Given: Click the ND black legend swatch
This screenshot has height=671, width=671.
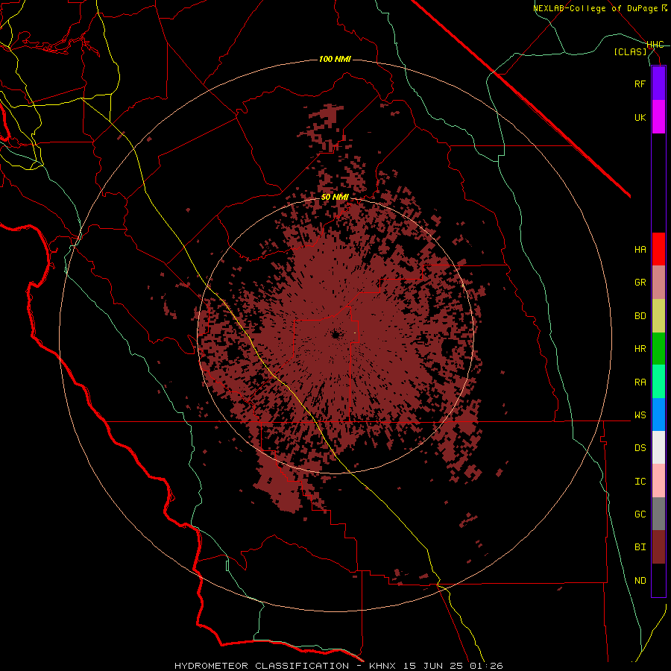Looking at the screenshot, I should click(x=658, y=580).
